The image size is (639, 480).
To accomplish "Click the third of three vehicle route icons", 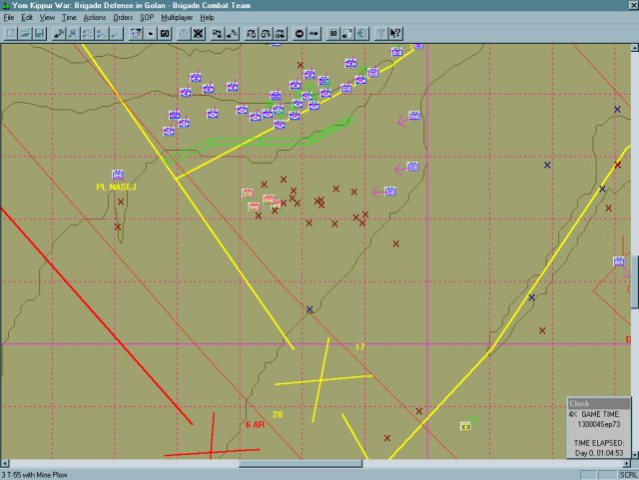I will coord(280,33).
